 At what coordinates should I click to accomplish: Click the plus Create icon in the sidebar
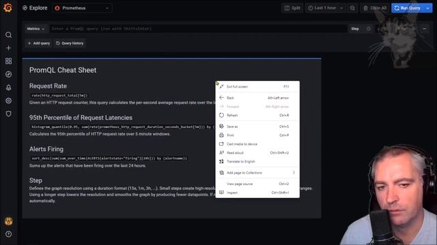(x=8, y=48)
